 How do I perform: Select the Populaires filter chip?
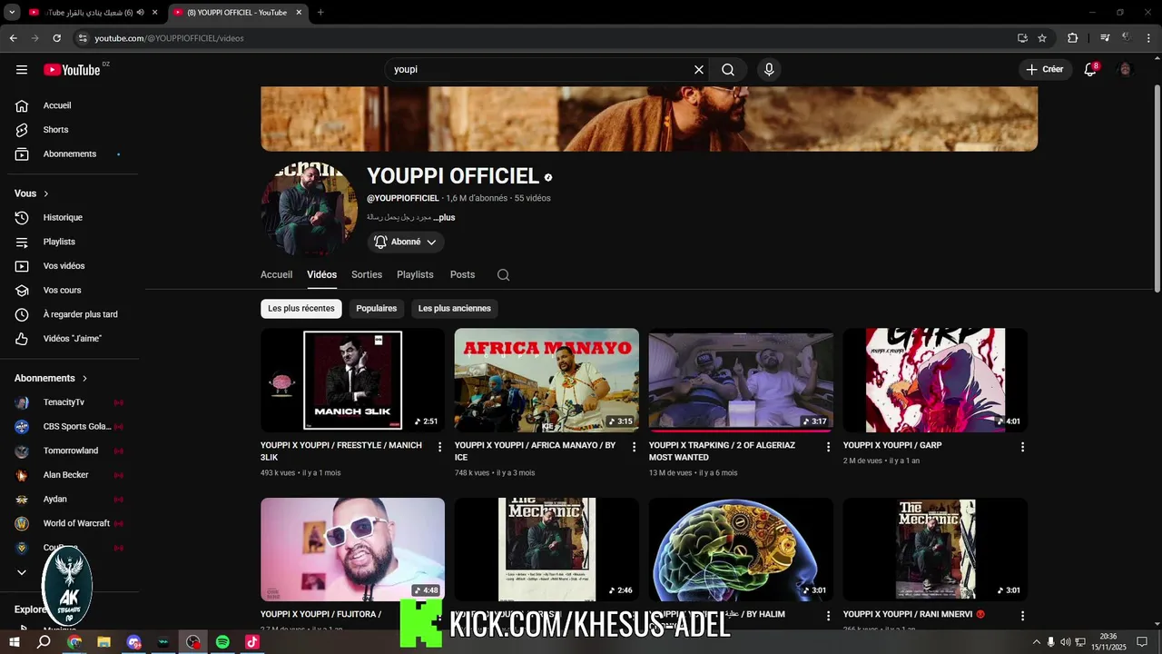(x=377, y=309)
